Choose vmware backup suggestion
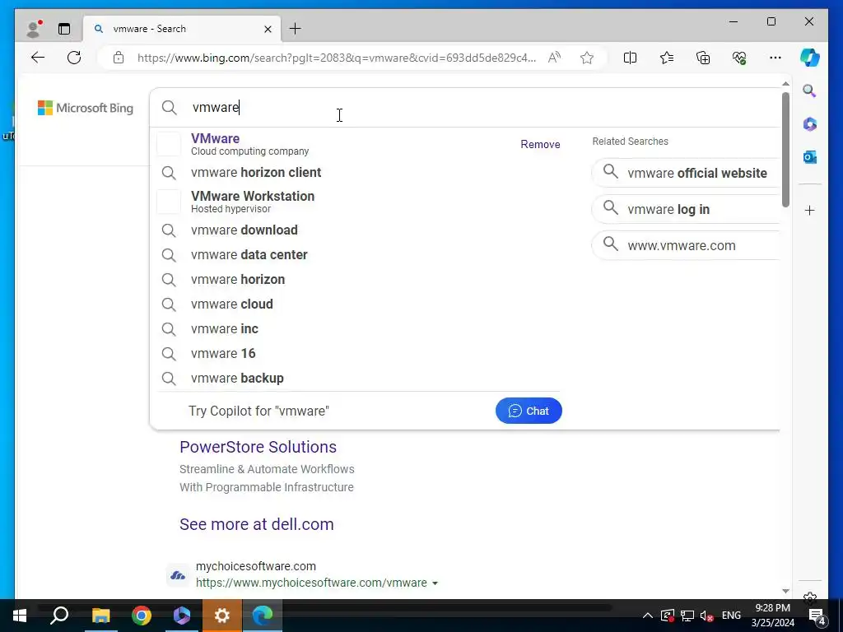The height and width of the screenshot is (632, 843). coord(358,379)
